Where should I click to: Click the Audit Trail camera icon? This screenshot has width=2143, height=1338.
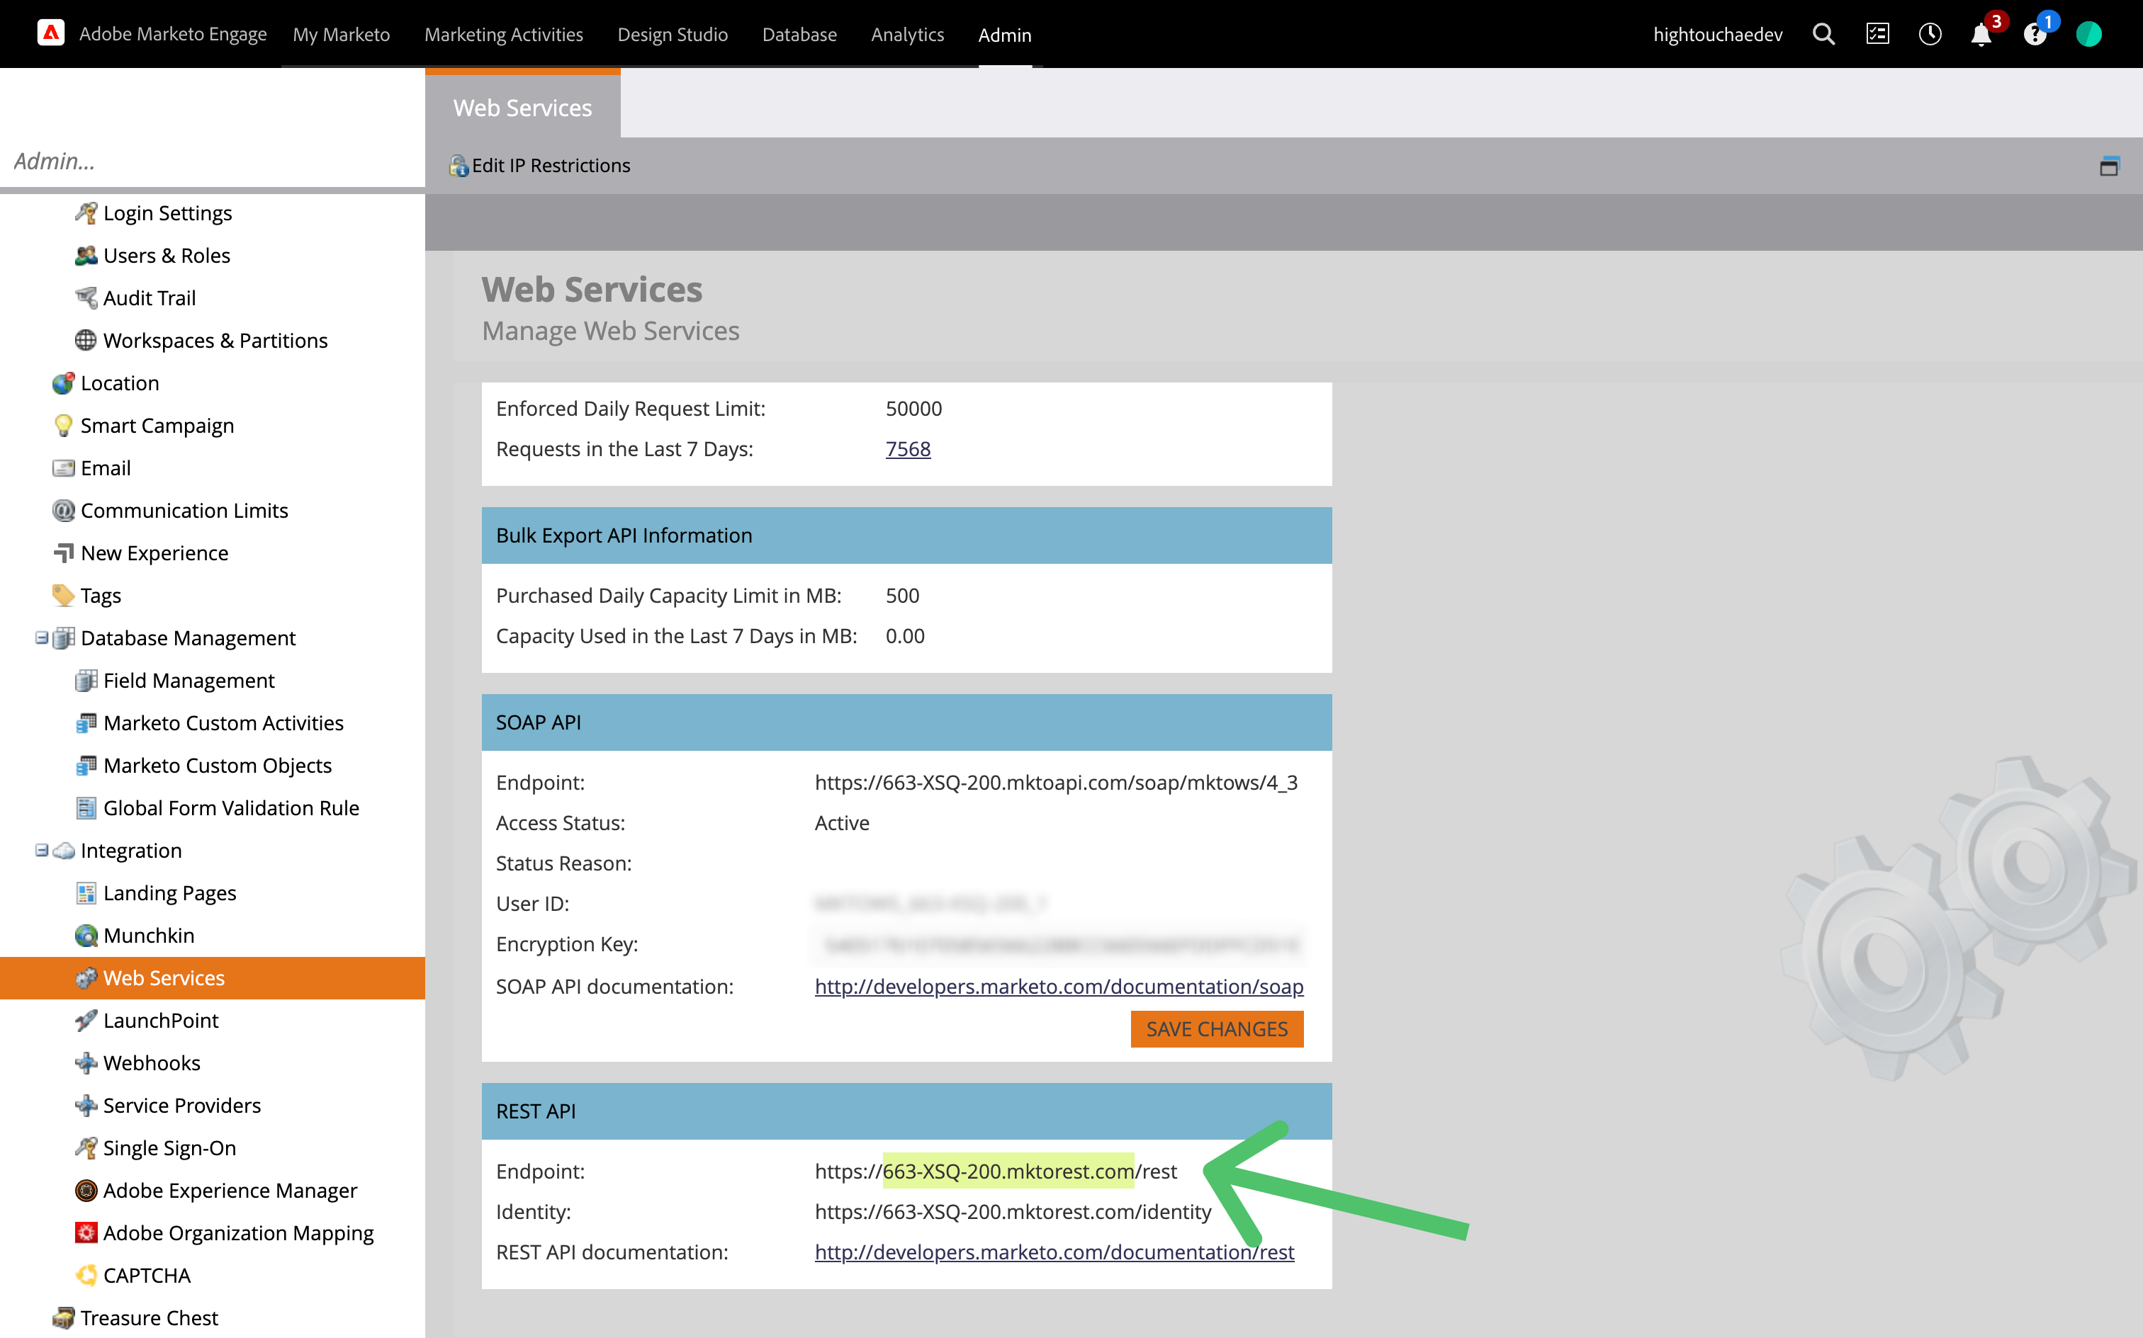tap(86, 298)
